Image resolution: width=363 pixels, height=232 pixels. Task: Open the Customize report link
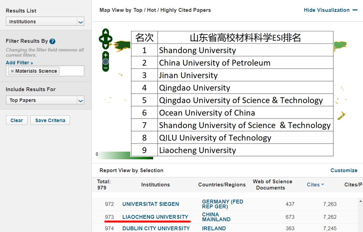[x=344, y=170]
